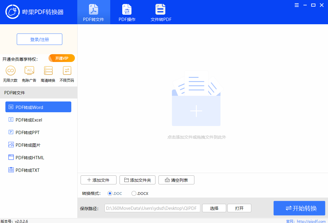Select the .DOCX format radio button
The width and height of the screenshot is (328, 223).
(134, 193)
